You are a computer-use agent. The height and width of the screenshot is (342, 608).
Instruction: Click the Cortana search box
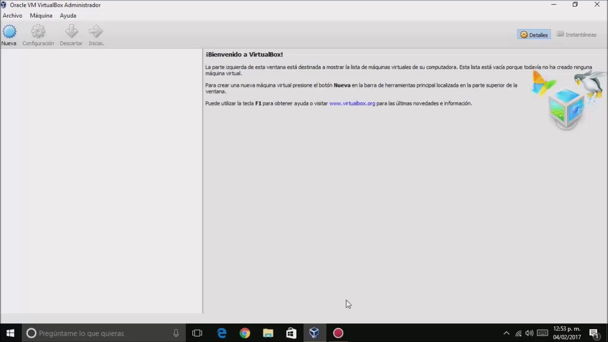click(x=104, y=333)
